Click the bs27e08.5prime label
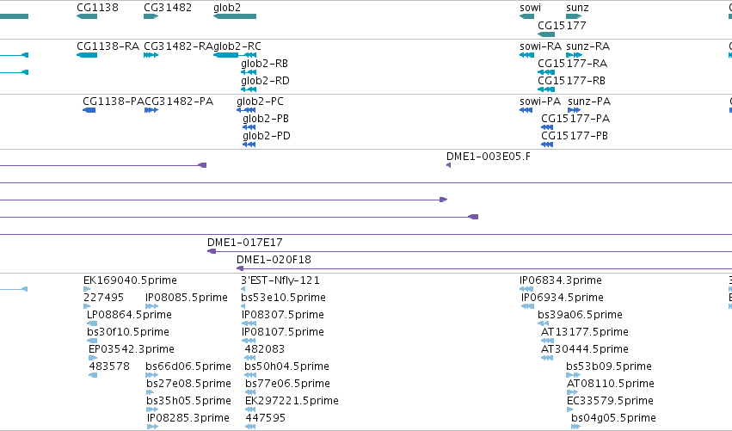732x431 pixels. click(188, 384)
